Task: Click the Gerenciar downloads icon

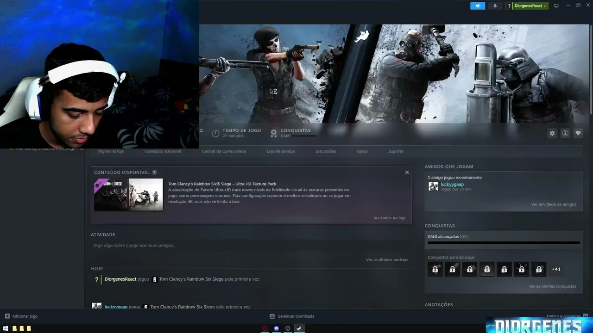Action: (x=272, y=316)
